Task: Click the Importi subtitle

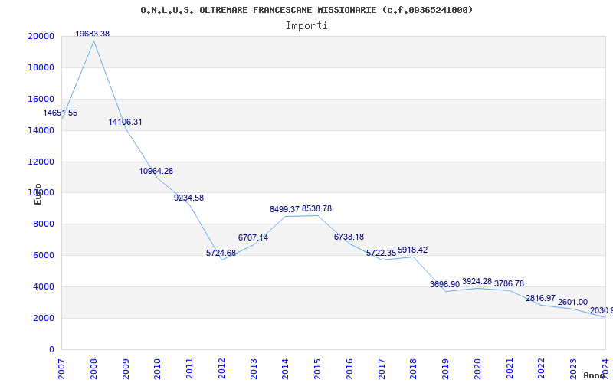Action: (306, 26)
